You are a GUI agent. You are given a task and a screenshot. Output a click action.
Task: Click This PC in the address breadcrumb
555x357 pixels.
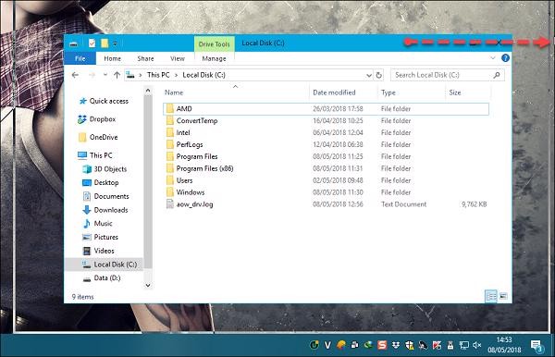click(158, 75)
